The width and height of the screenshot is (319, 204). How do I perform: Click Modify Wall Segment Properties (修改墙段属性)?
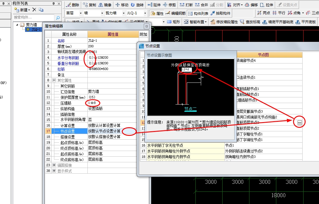pyautogui.click(x=224, y=22)
